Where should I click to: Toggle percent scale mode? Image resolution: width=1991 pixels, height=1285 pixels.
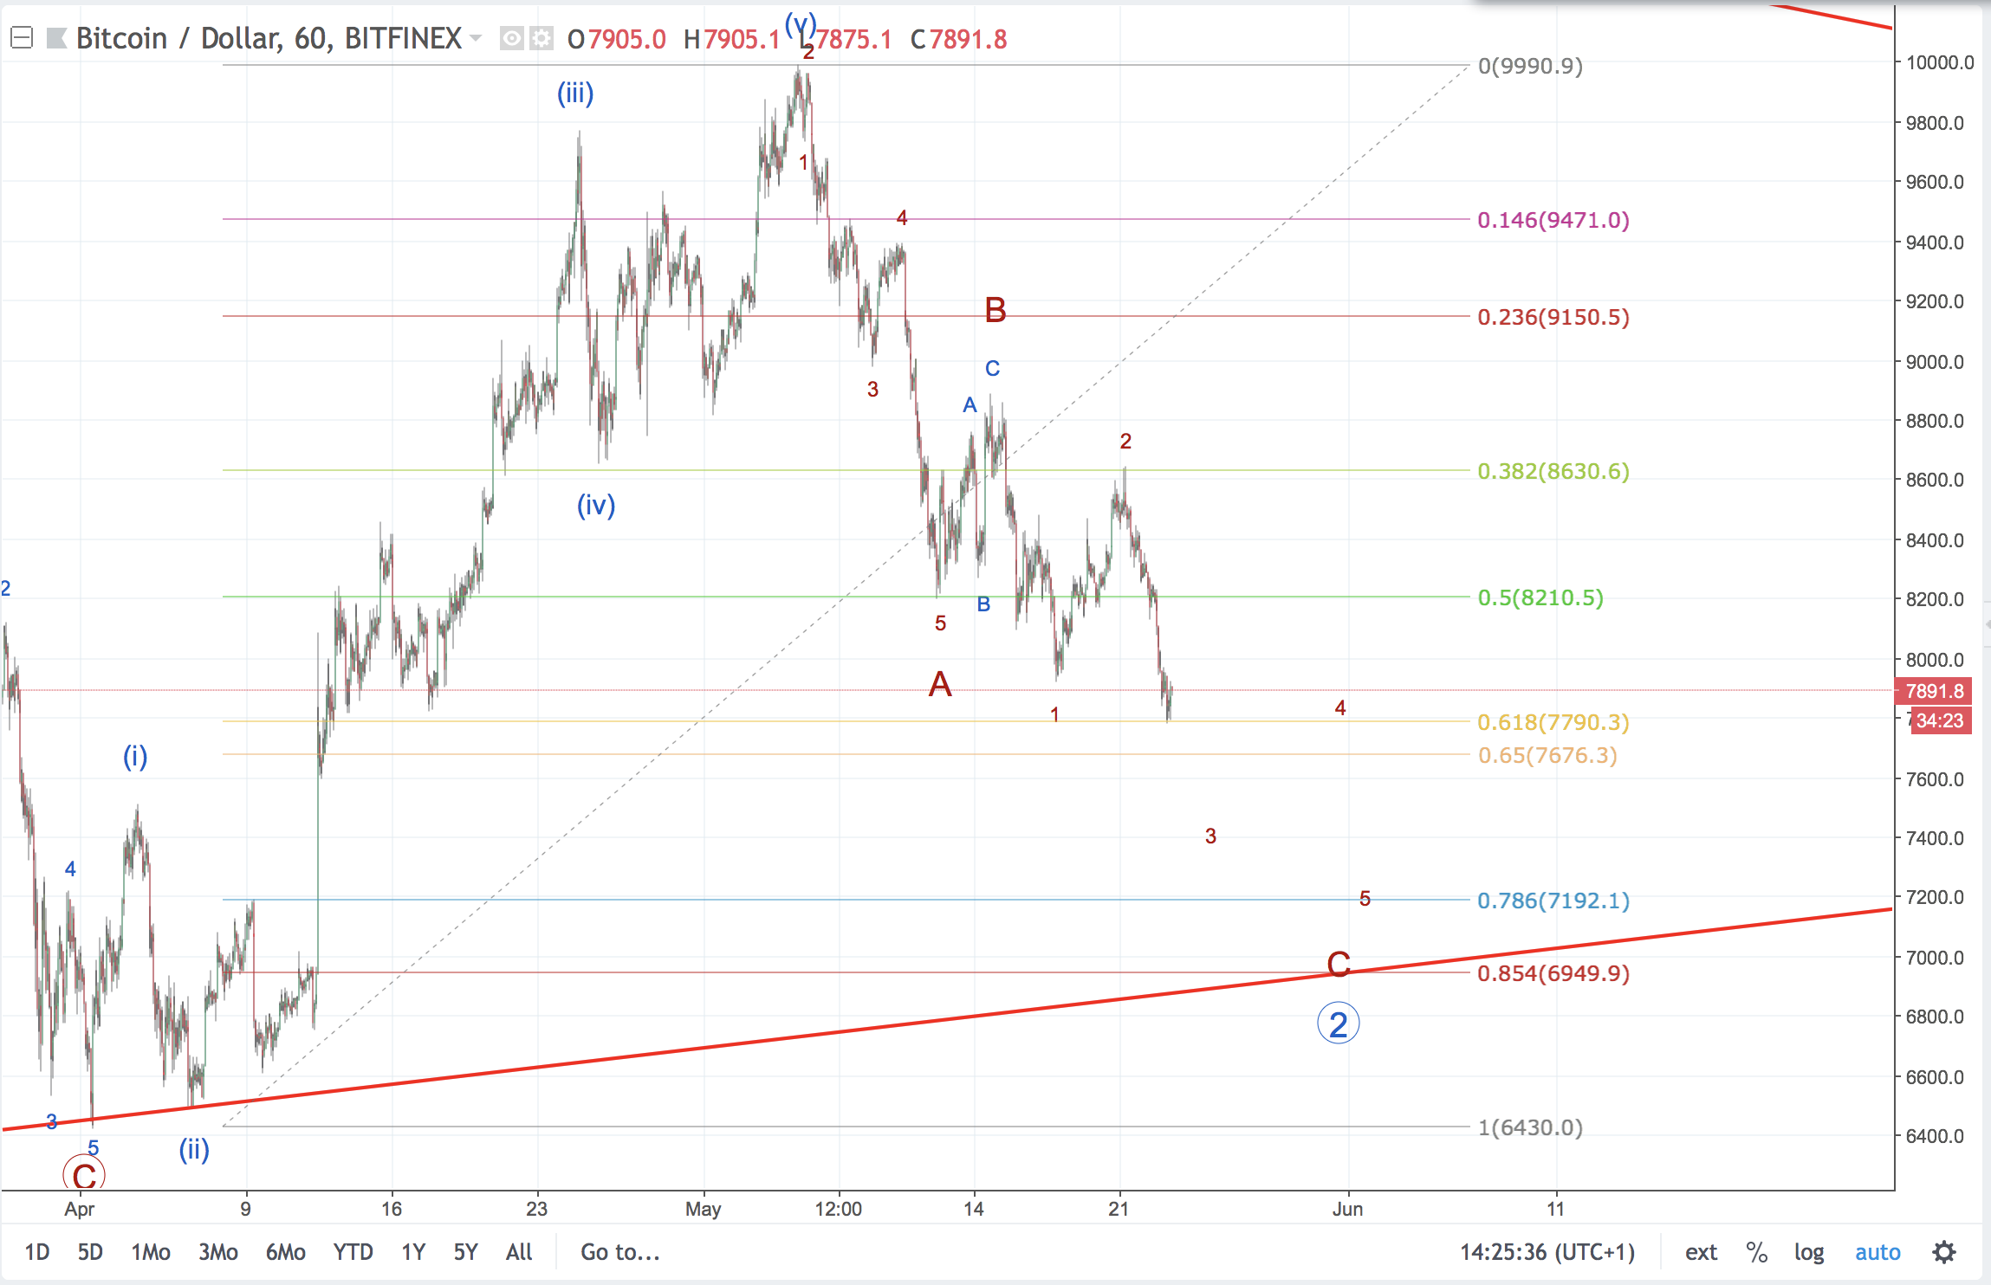(1757, 1252)
